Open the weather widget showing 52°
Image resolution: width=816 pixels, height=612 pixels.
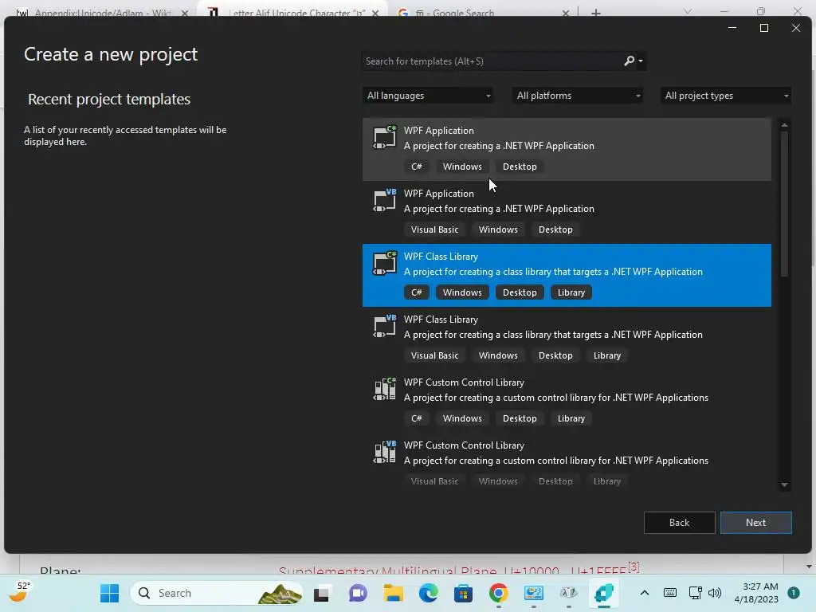[19, 592]
